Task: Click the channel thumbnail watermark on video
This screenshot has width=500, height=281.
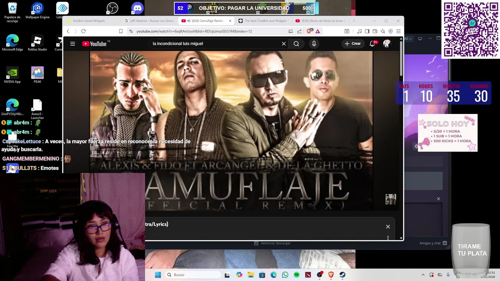Action: (x=391, y=199)
